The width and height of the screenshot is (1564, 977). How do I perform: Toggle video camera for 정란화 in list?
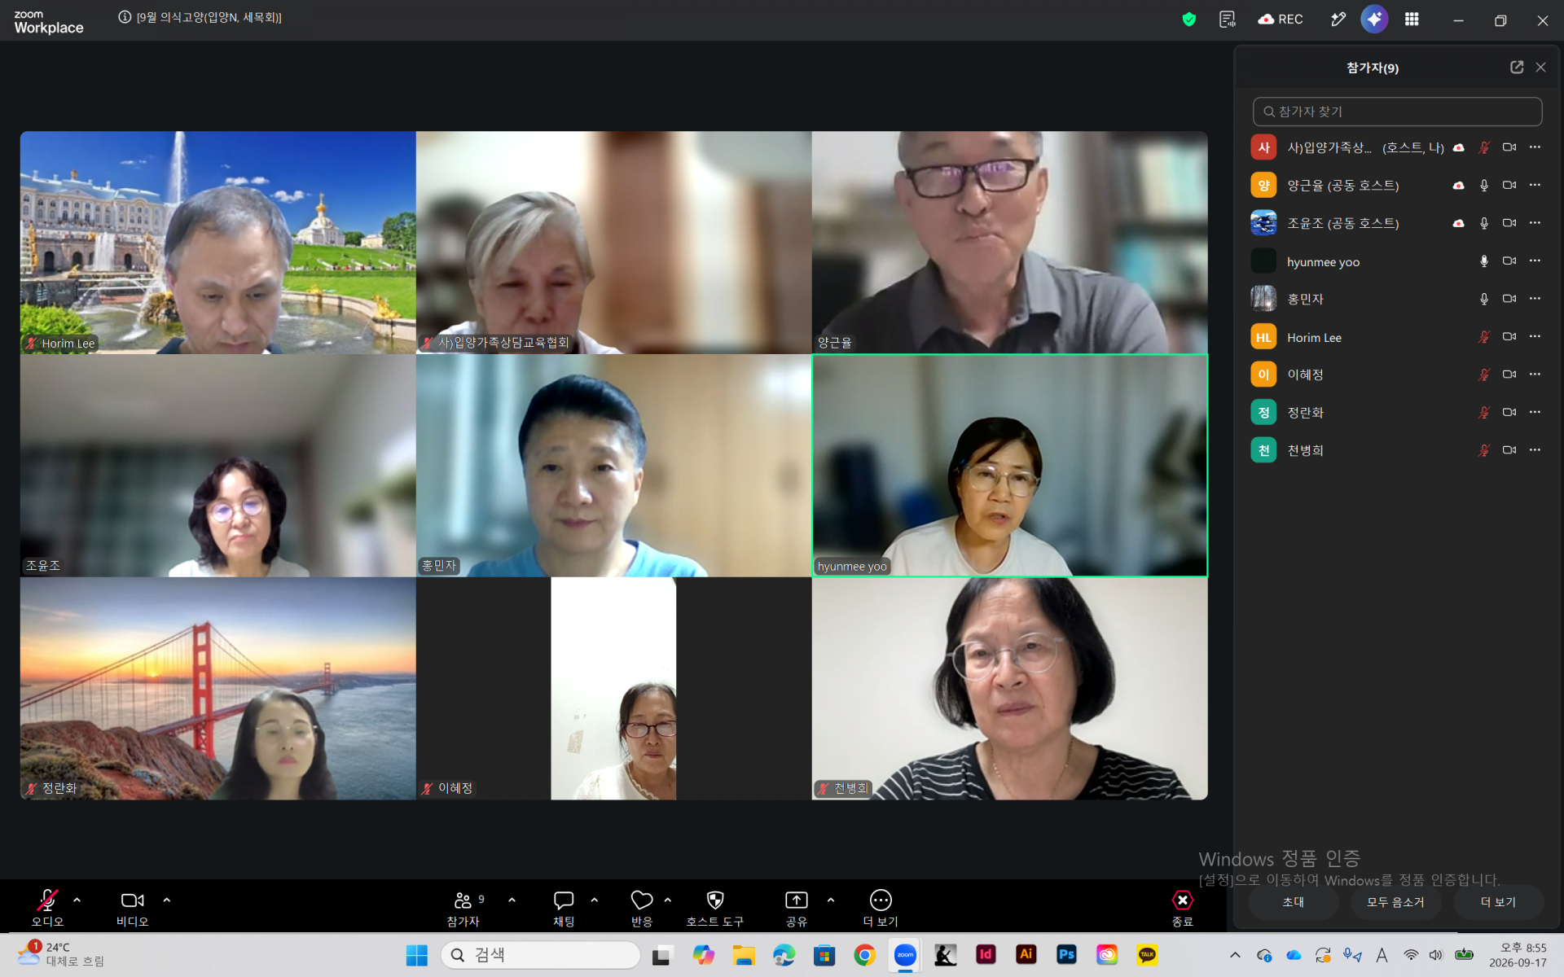coord(1509,413)
